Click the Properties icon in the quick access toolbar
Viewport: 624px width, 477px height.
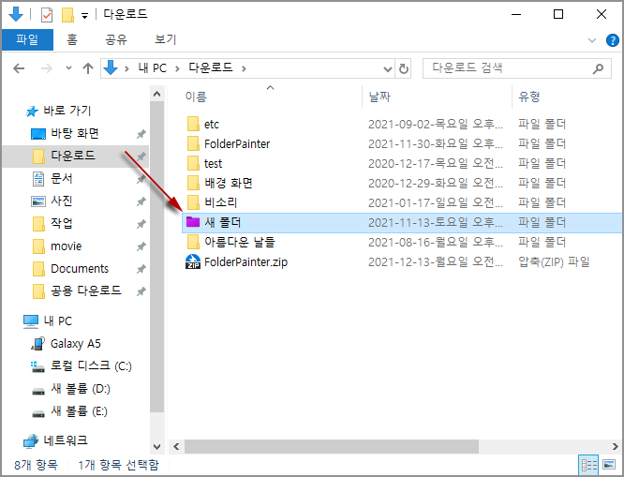(x=47, y=15)
